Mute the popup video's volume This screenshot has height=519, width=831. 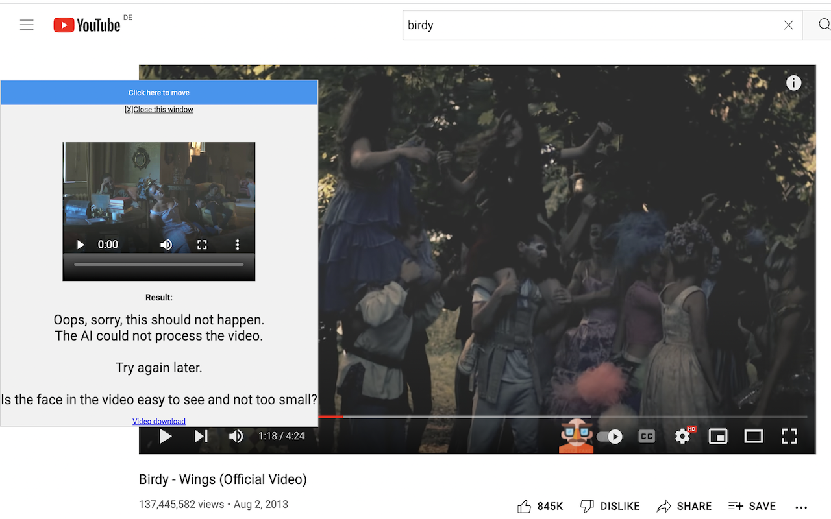pyautogui.click(x=166, y=245)
